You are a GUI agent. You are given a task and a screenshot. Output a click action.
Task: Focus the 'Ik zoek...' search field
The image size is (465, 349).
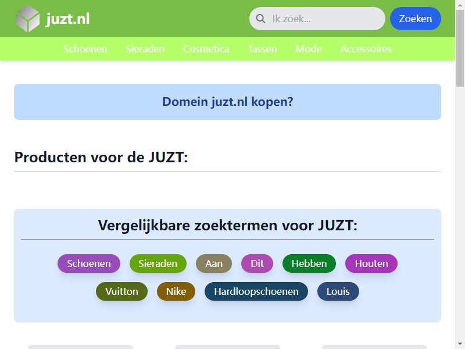tap(317, 19)
